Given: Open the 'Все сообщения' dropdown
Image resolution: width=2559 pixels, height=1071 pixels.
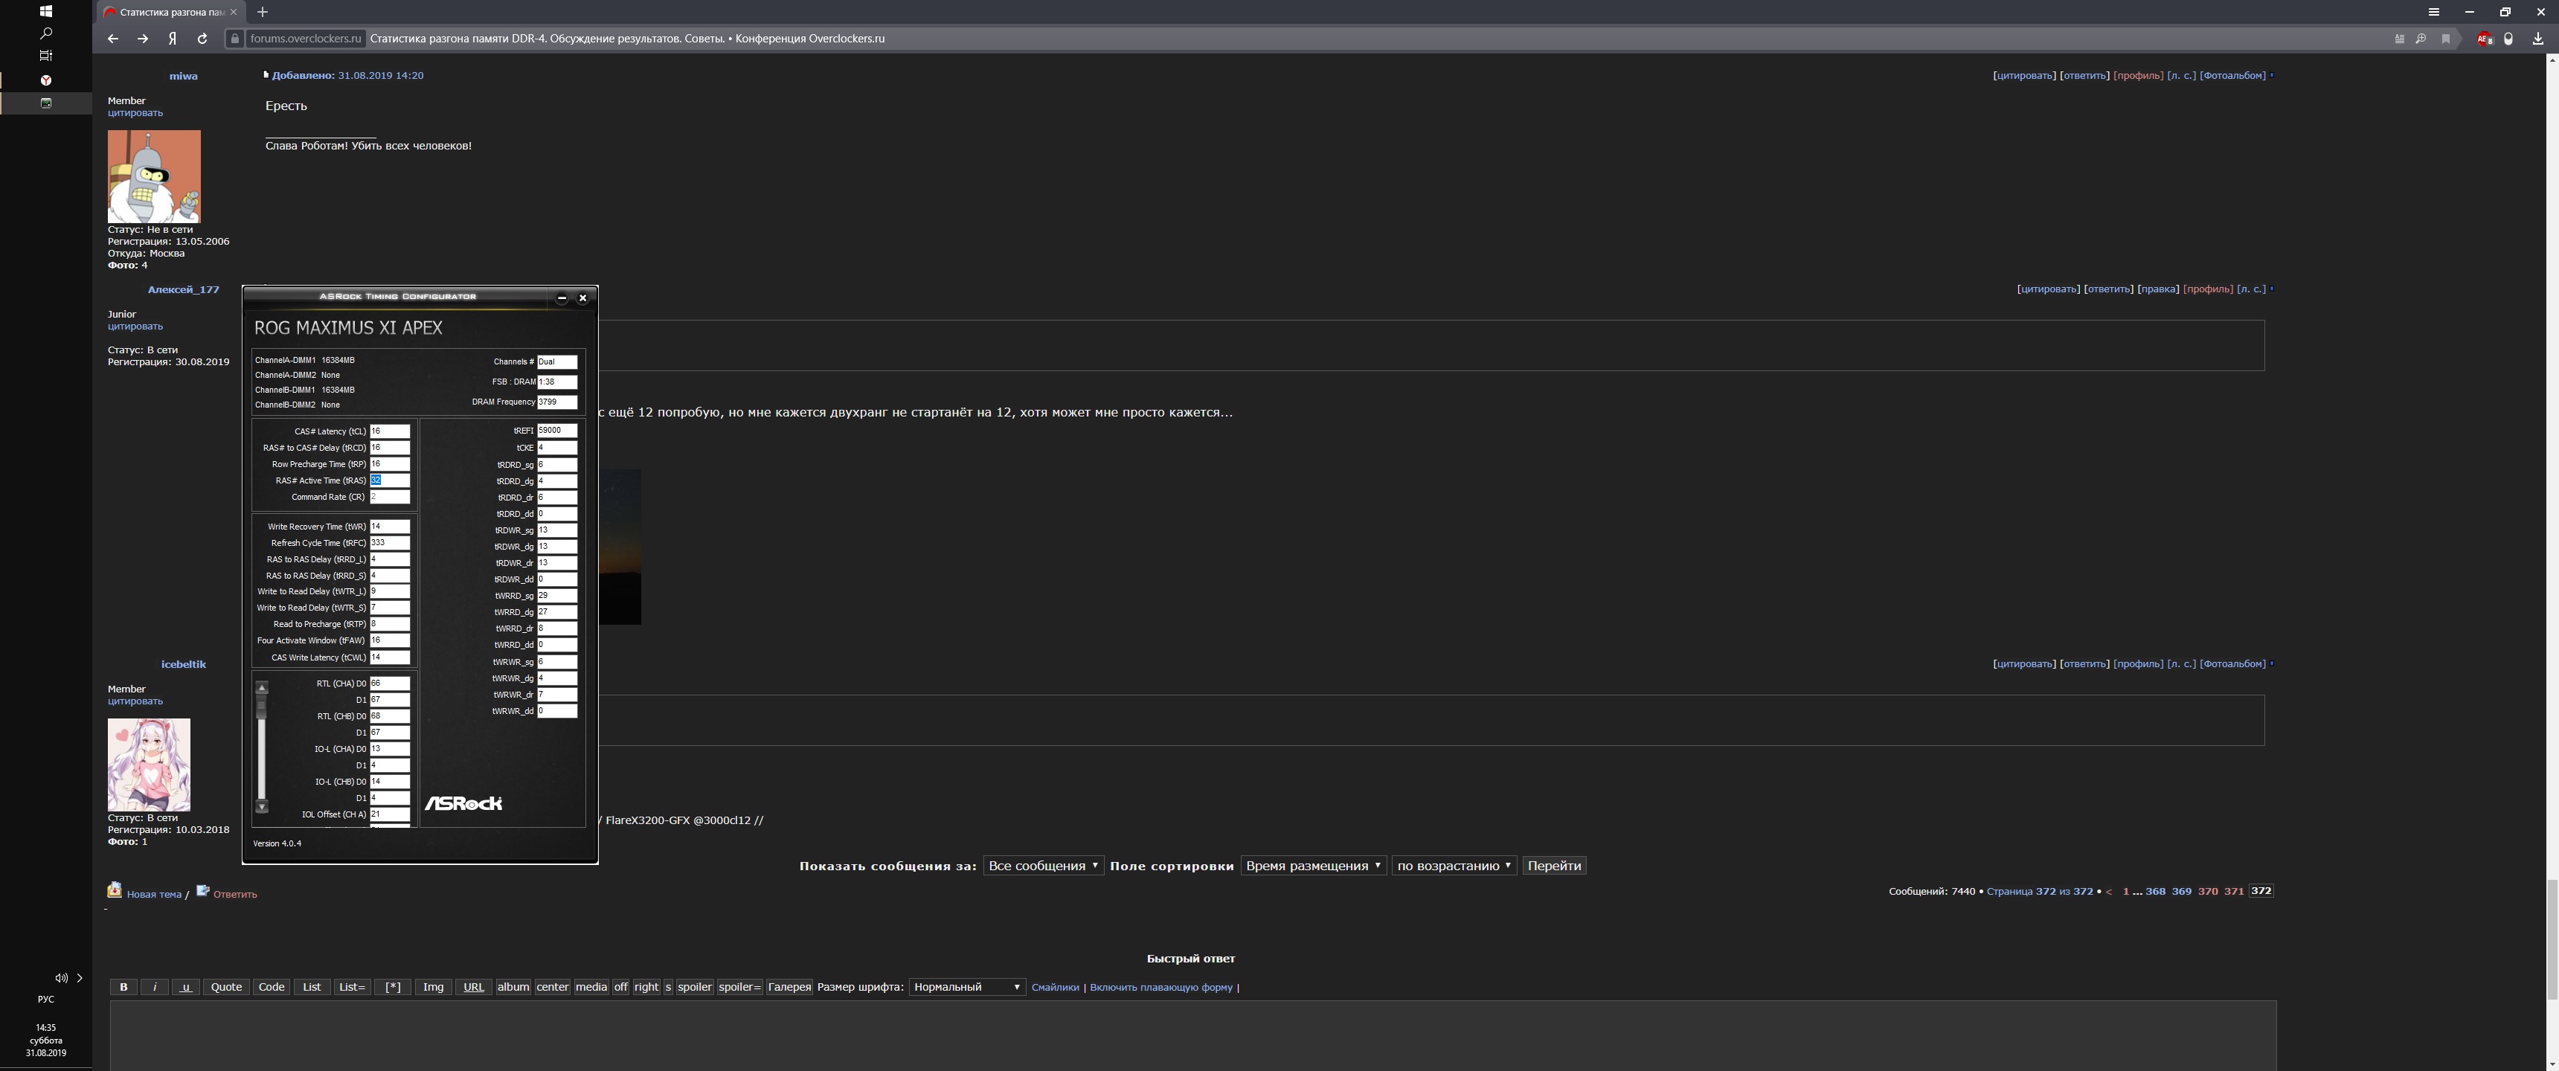Looking at the screenshot, I should pos(1042,865).
